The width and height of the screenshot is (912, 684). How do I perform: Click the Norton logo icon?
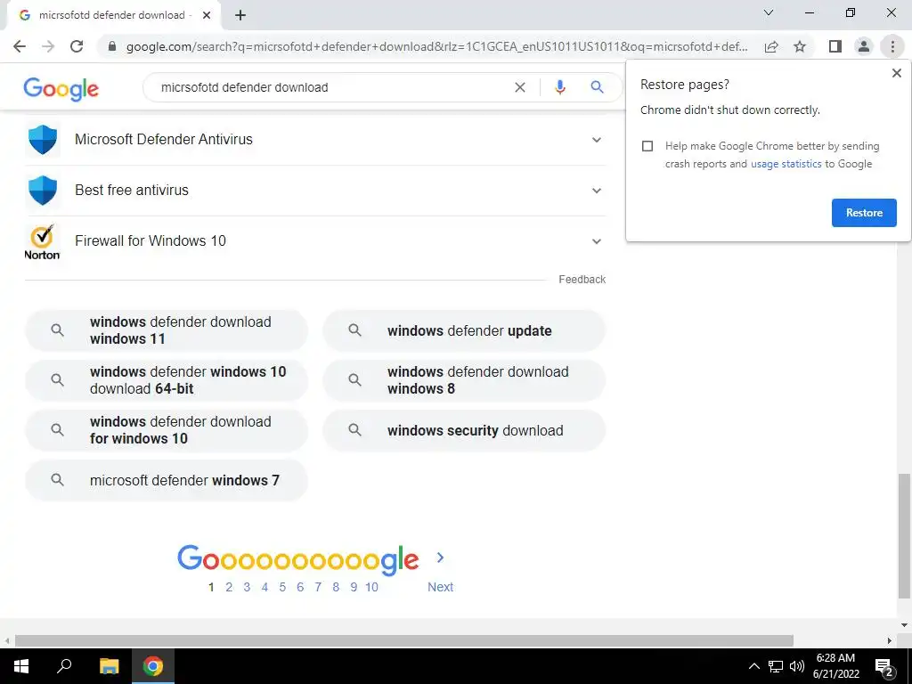[42, 241]
